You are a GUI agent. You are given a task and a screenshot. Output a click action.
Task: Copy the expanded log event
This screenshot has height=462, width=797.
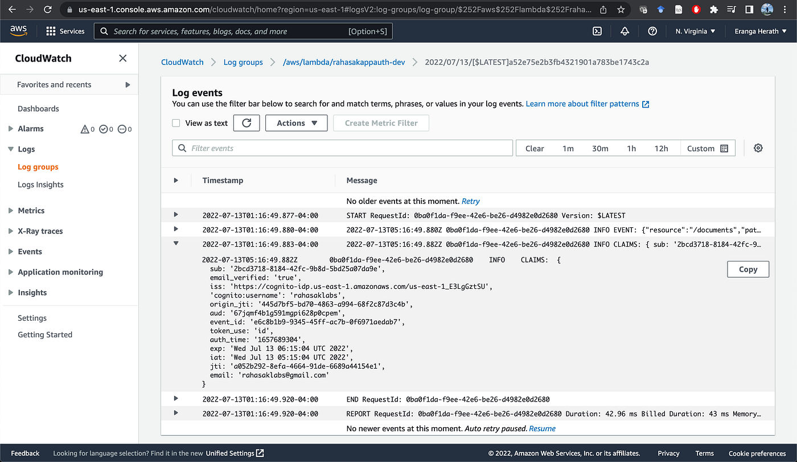[748, 269]
